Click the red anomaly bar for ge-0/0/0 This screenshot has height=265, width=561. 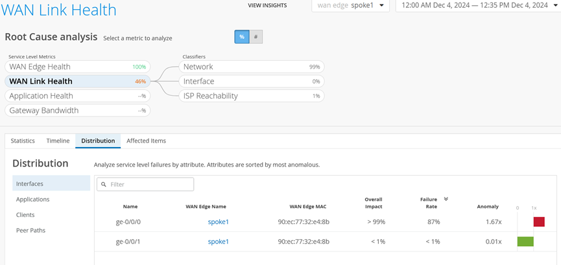(538, 222)
